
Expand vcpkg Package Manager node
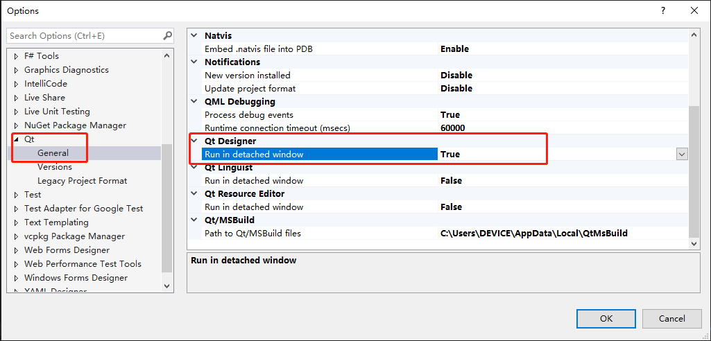point(17,236)
